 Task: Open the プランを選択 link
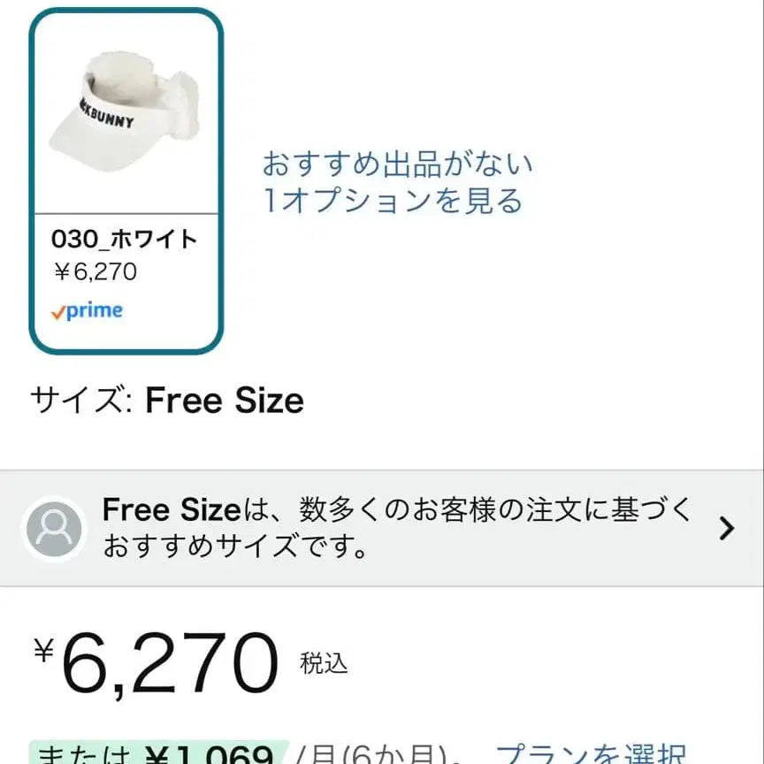point(591,754)
